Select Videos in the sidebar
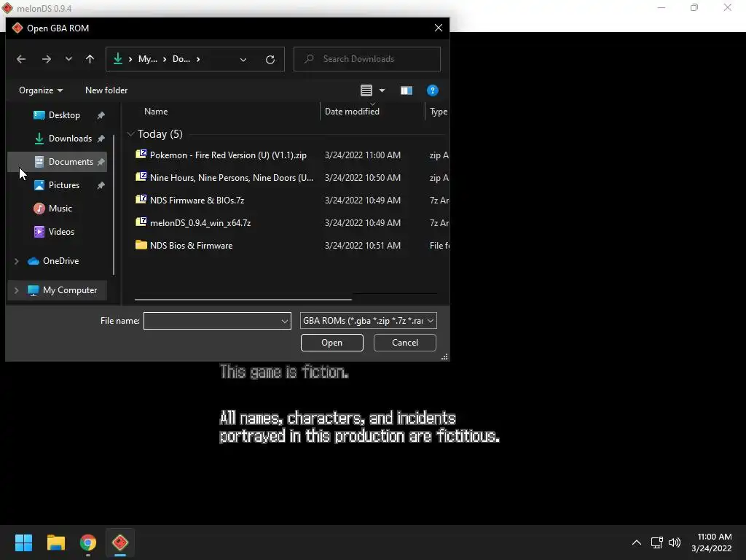The image size is (746, 560). (x=57, y=232)
